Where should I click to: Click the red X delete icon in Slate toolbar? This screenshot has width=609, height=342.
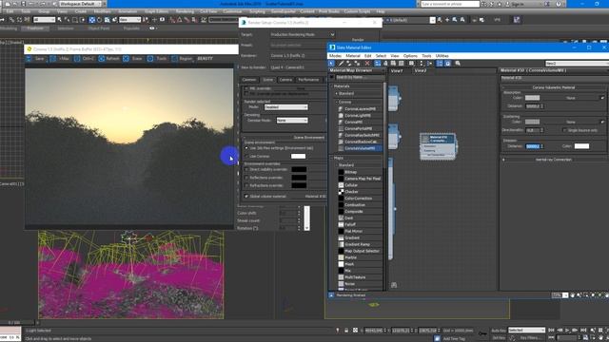point(367,64)
